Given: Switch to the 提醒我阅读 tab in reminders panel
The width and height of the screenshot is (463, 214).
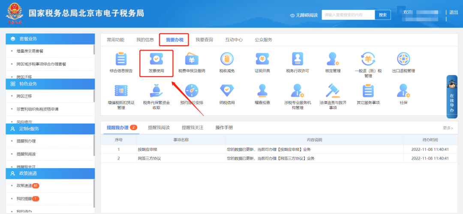Looking at the screenshot, I should 159,128.
